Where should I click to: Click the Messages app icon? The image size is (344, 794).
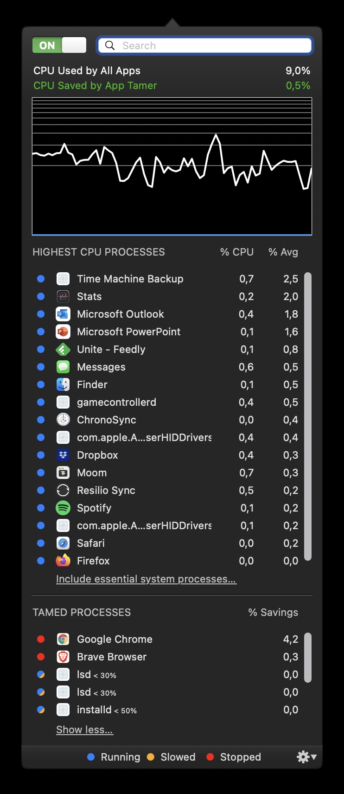point(63,367)
